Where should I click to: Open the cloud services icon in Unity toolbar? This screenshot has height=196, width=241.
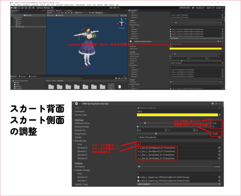(x=193, y=8)
